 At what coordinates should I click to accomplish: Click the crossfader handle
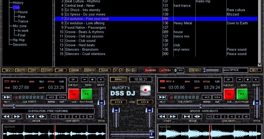click(152, 134)
